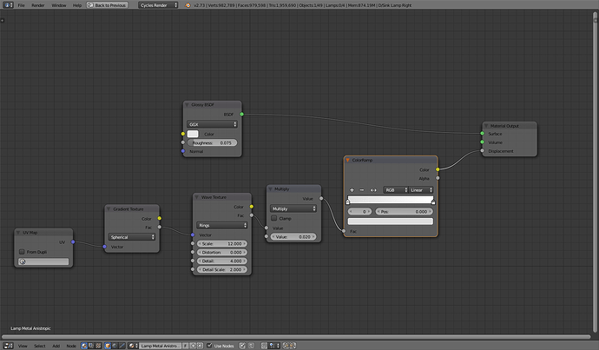Add a new material with plus icon
The width and height of the screenshot is (599, 350).
coord(193,346)
